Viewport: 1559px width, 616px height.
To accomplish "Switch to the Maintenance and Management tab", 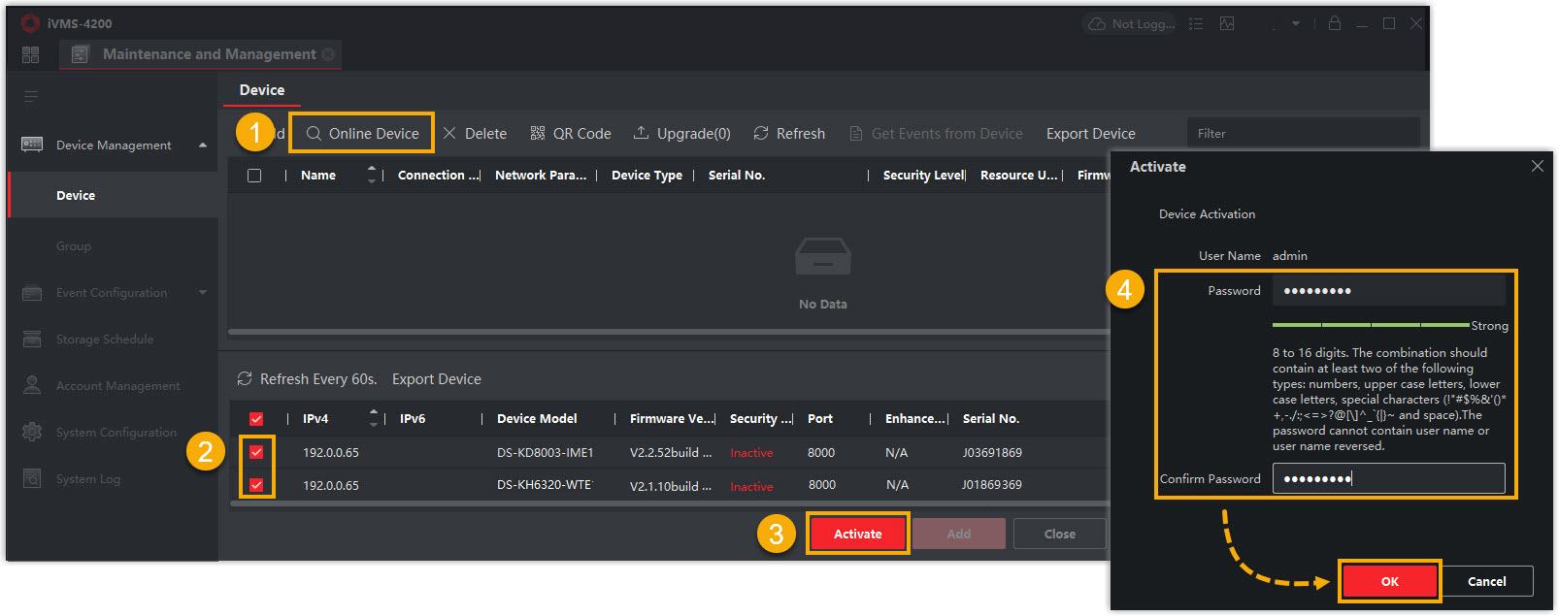I will pyautogui.click(x=209, y=54).
